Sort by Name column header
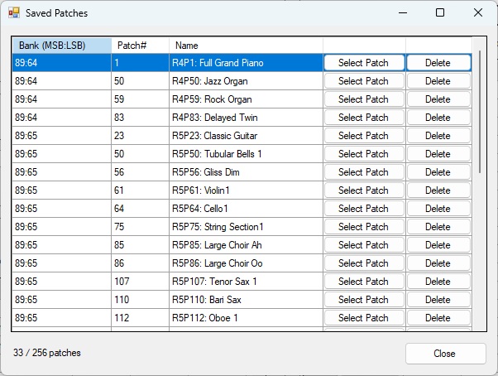Image resolution: width=498 pixels, height=376 pixels. 246,46
